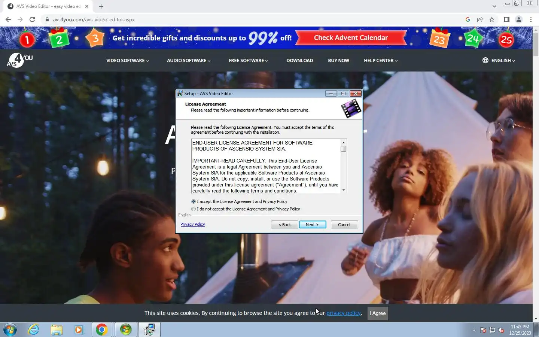The image size is (539, 337).
Task: Click advent gift number 23
Action: tap(439, 39)
